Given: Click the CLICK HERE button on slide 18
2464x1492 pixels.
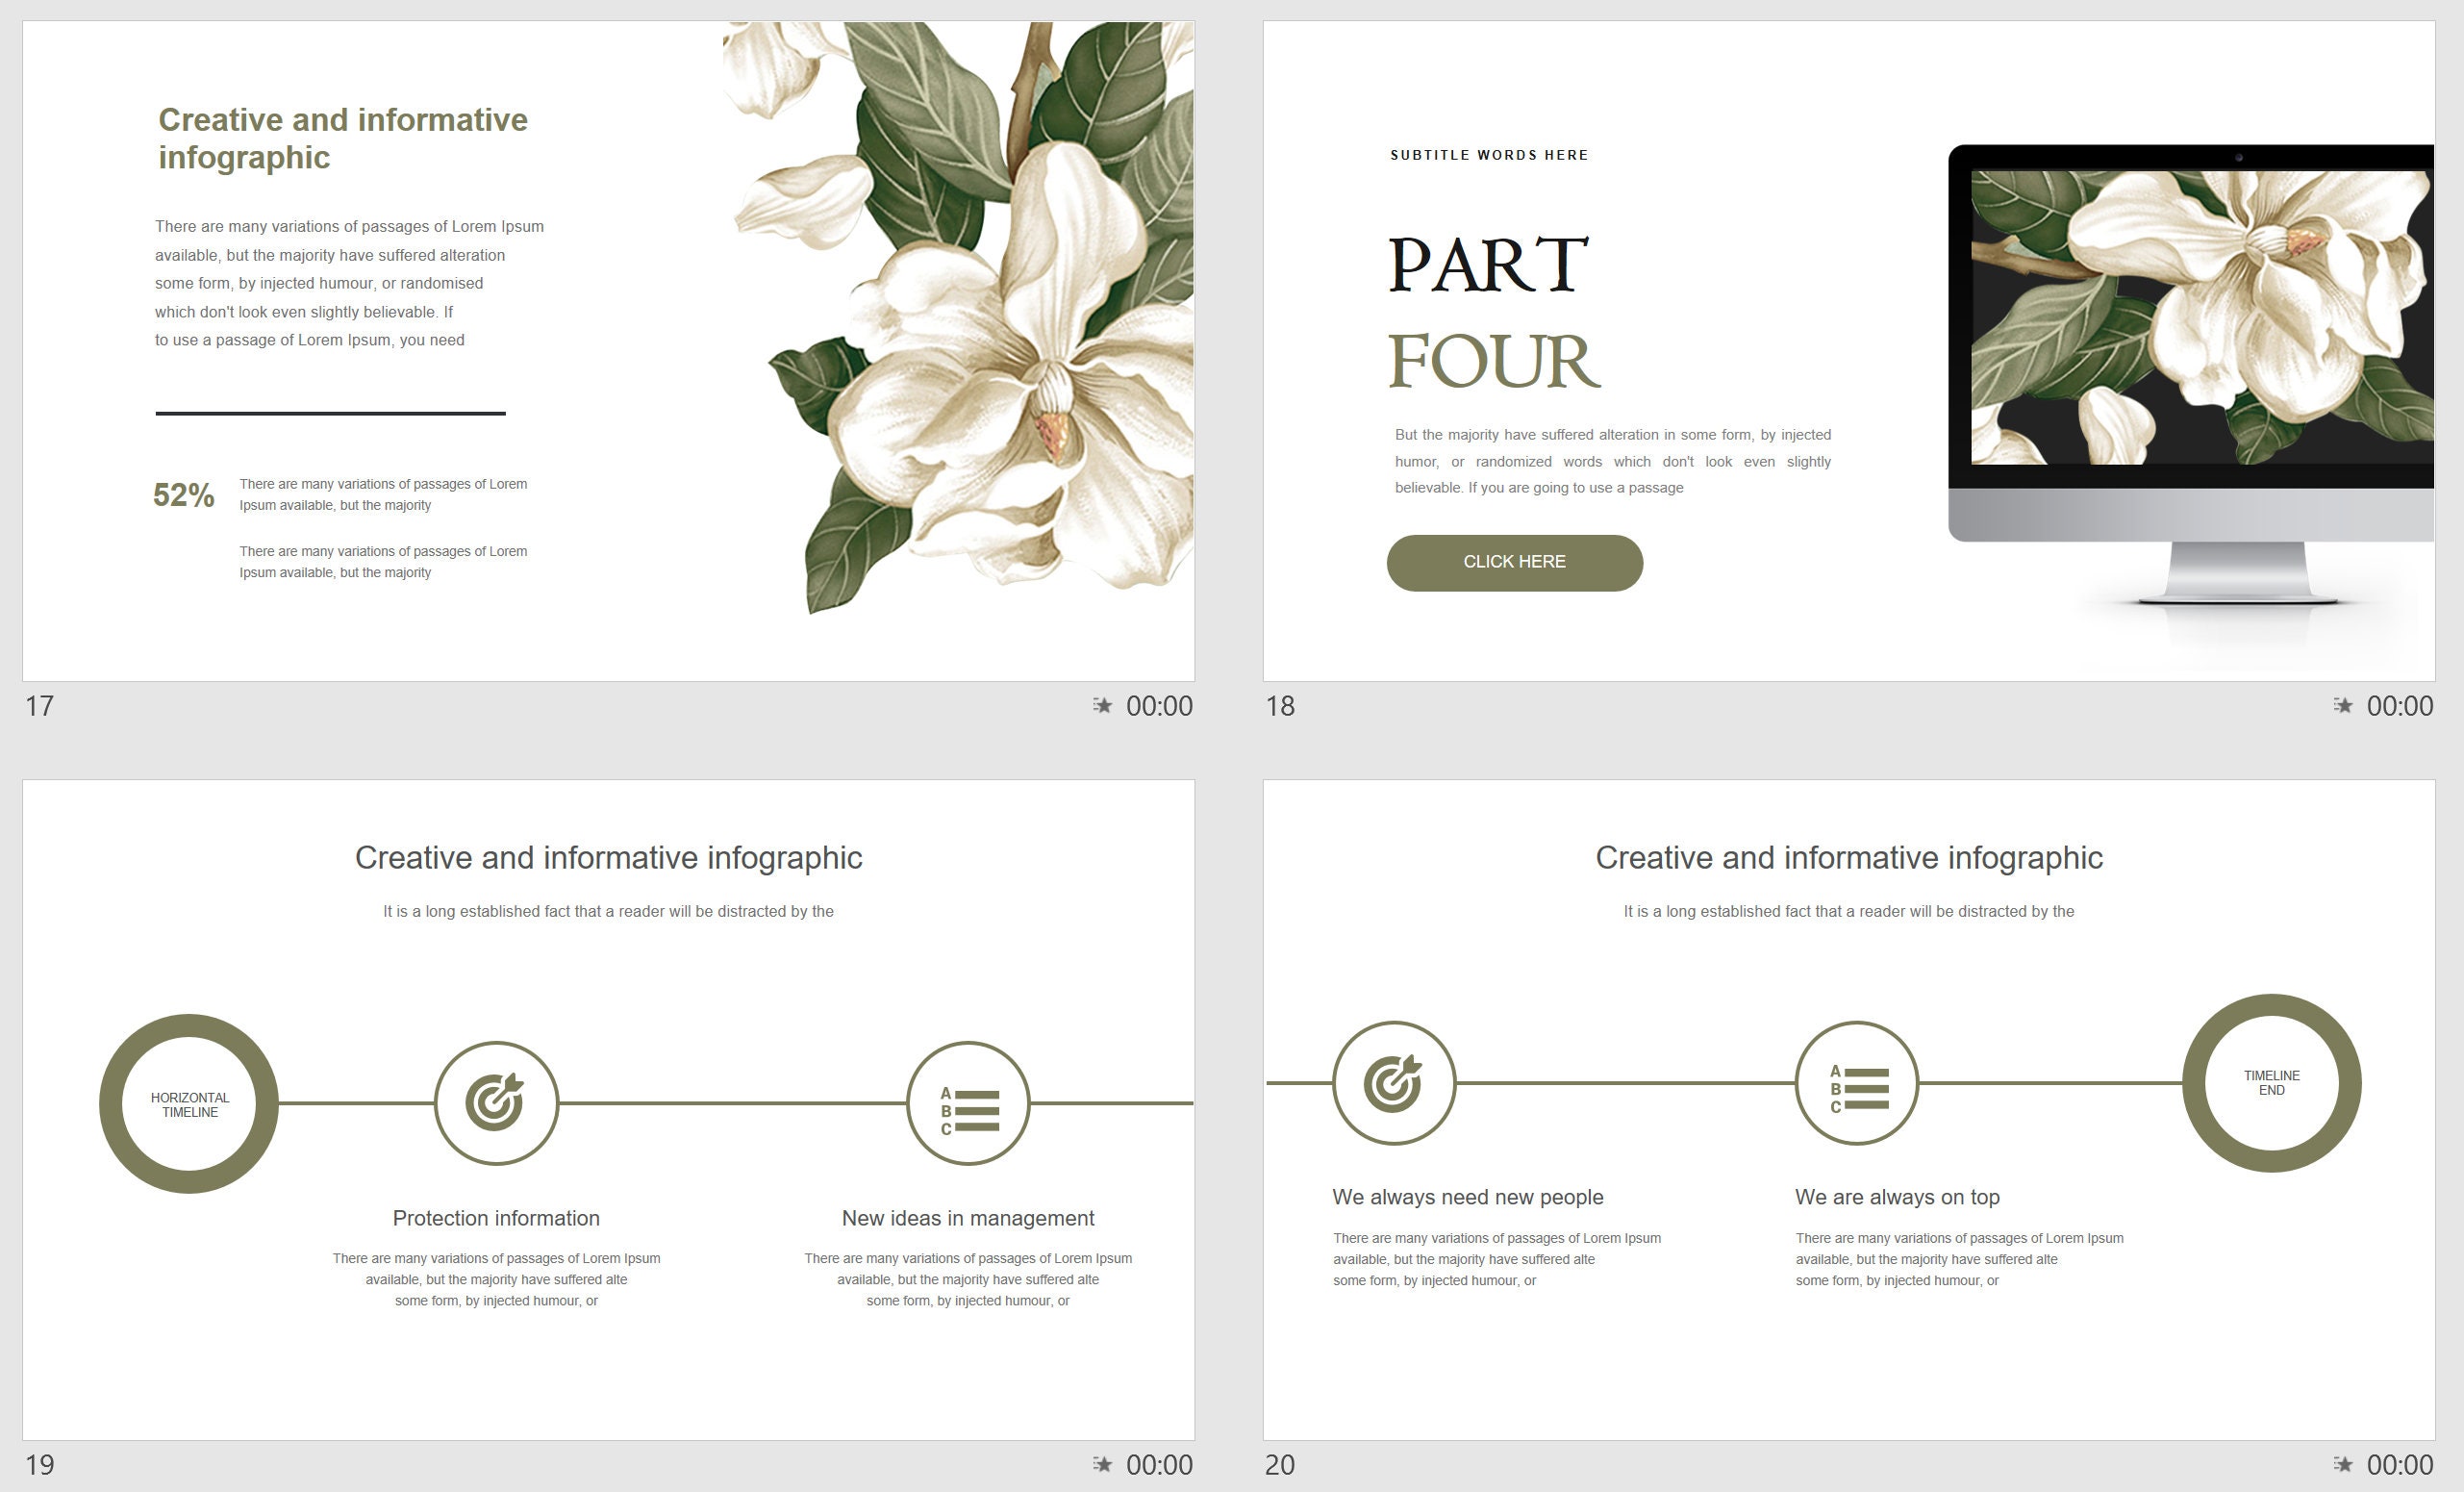Looking at the screenshot, I should pos(1513,562).
